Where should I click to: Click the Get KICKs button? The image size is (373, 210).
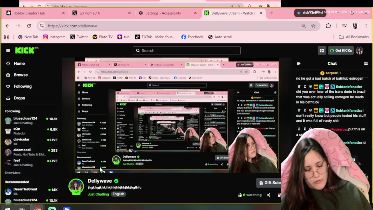click(x=341, y=50)
